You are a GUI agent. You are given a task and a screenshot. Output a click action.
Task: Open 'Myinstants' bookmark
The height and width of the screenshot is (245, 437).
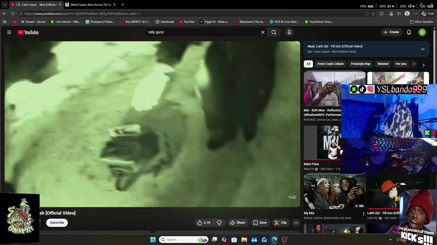249,22
